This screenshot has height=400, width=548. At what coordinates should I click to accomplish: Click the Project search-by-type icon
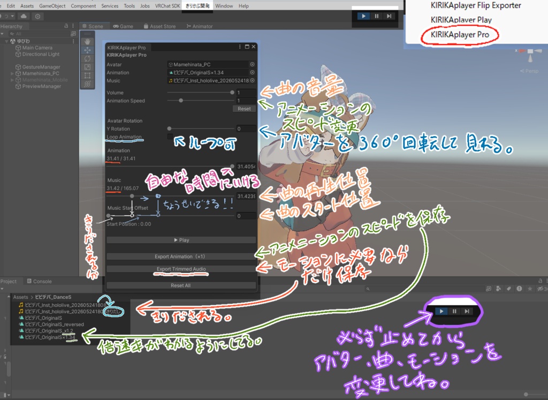pos(489,289)
